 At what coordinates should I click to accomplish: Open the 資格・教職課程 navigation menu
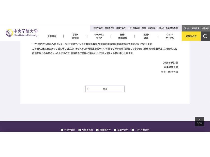(x=122, y=36)
